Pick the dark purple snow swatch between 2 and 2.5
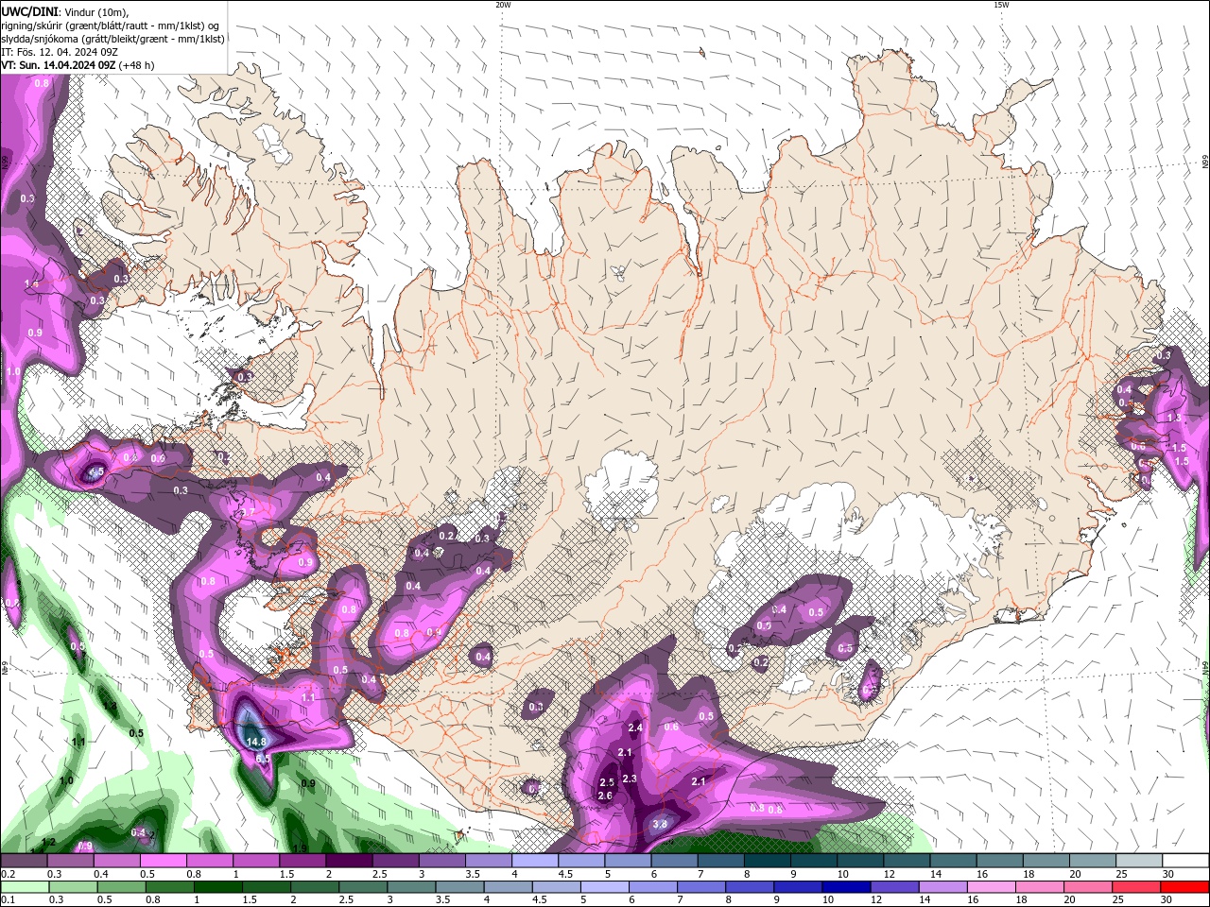Screen dimensions: 1210x907 pyautogui.click(x=349, y=861)
